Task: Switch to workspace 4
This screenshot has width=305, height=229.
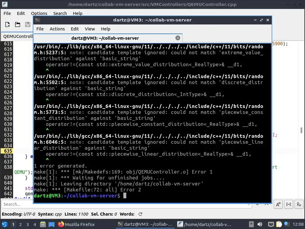Action: pyautogui.click(x=35, y=225)
